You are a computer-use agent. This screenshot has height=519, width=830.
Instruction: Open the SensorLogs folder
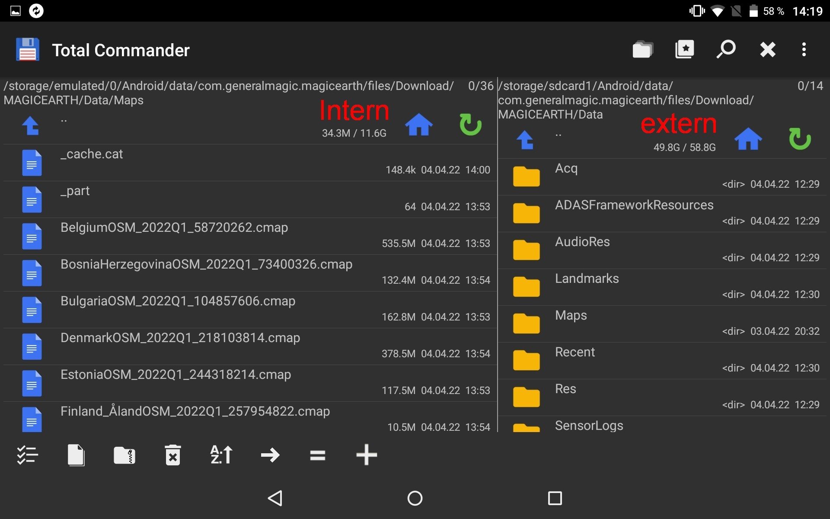[662, 425]
